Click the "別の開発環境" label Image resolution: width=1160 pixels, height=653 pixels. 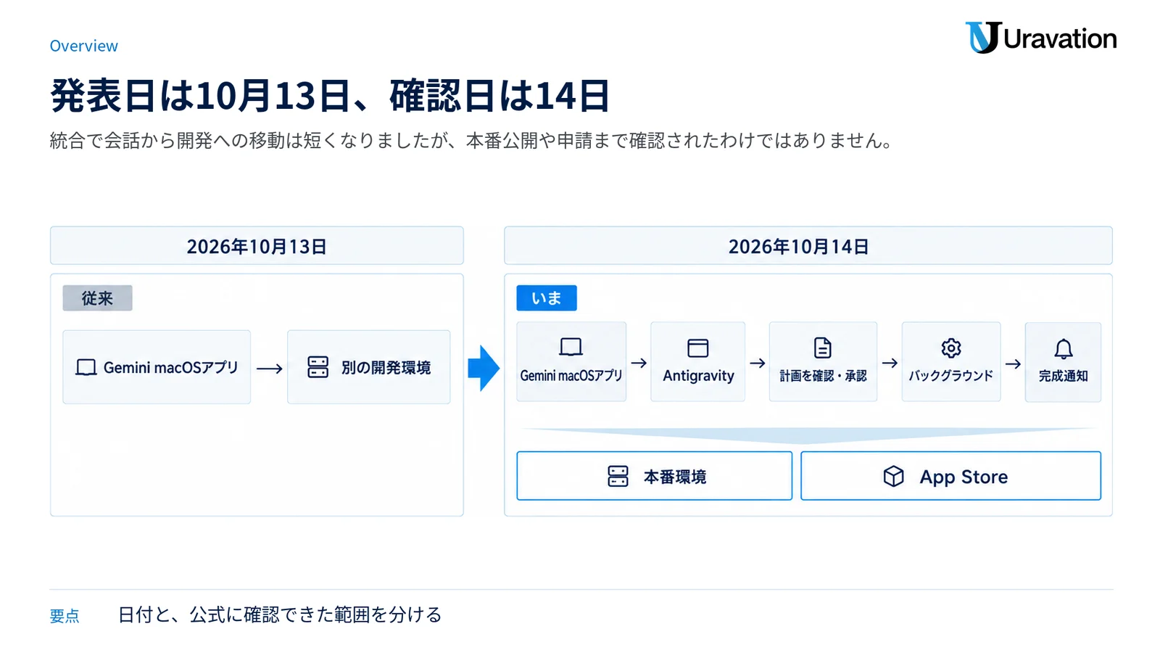tap(386, 368)
